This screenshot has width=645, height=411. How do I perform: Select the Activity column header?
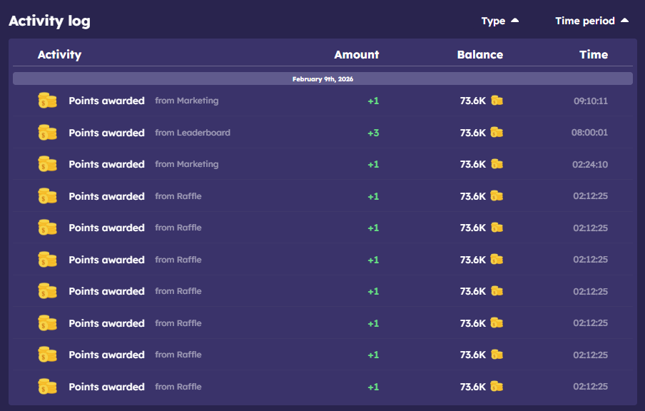pos(59,54)
